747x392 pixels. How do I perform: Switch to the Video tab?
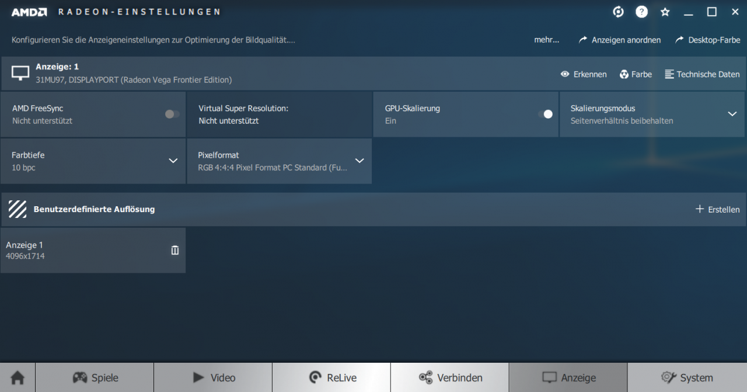point(214,377)
